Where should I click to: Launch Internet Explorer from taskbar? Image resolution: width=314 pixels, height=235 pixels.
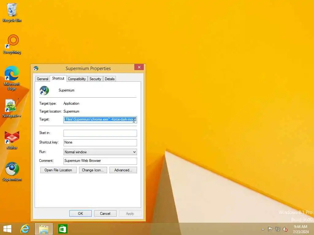point(25,229)
